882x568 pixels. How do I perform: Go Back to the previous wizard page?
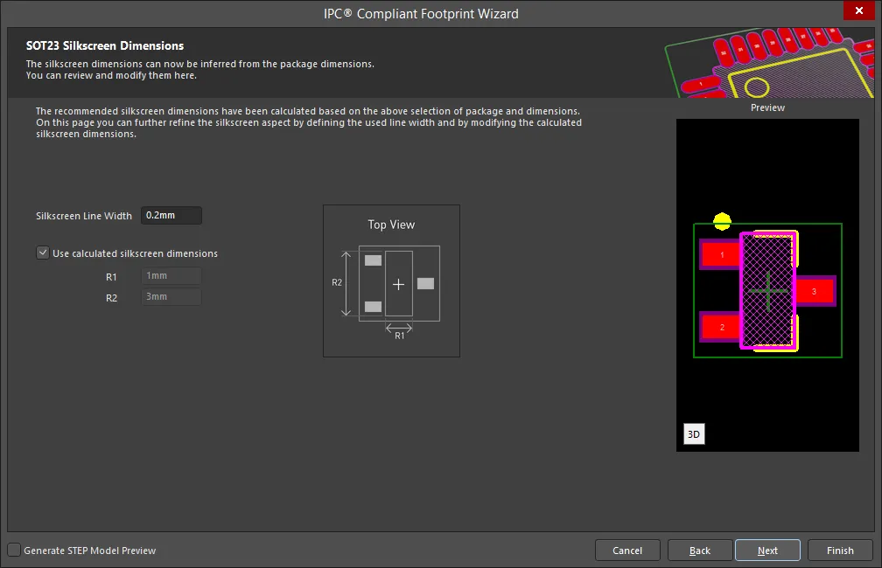pos(700,550)
